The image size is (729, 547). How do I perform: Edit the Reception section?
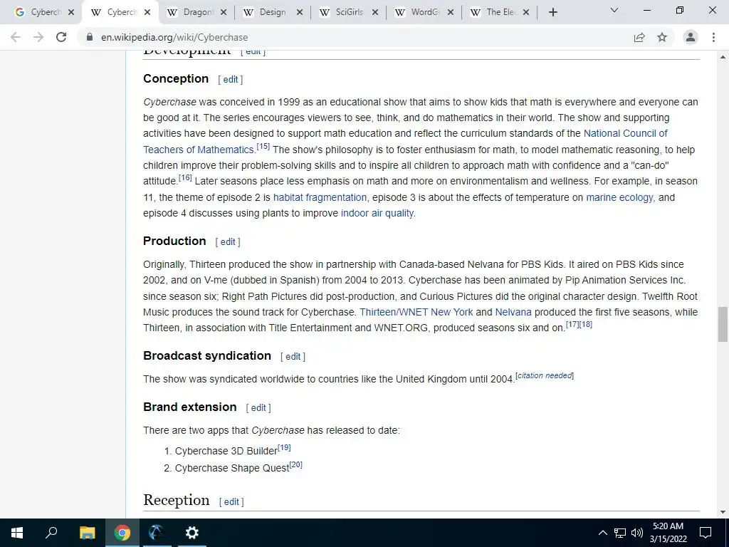(231, 502)
